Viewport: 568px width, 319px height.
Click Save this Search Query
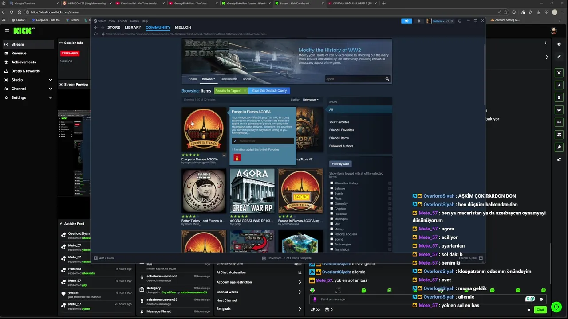(x=269, y=90)
